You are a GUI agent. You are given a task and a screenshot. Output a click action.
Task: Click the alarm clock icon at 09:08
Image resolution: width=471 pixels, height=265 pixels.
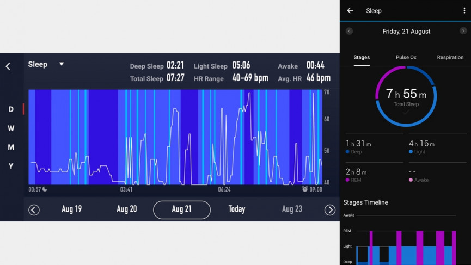click(x=305, y=189)
